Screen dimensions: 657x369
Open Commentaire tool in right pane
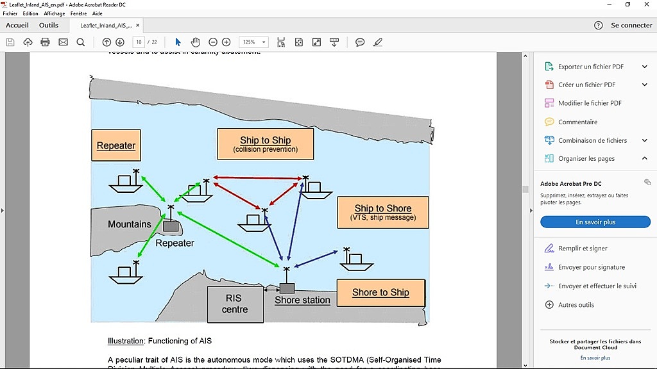[578, 122]
